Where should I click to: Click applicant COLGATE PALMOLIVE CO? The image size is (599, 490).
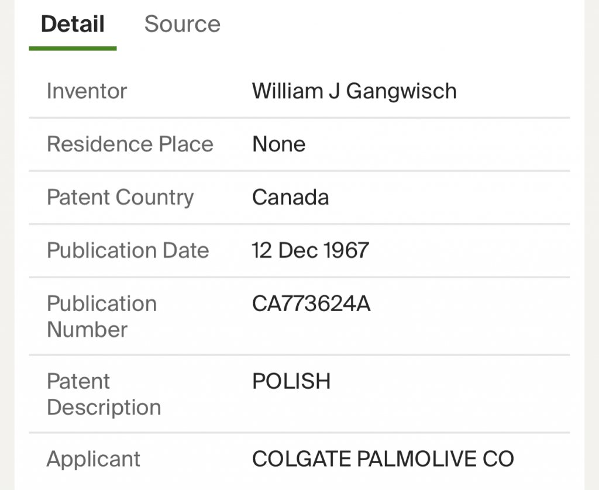pyautogui.click(x=383, y=459)
